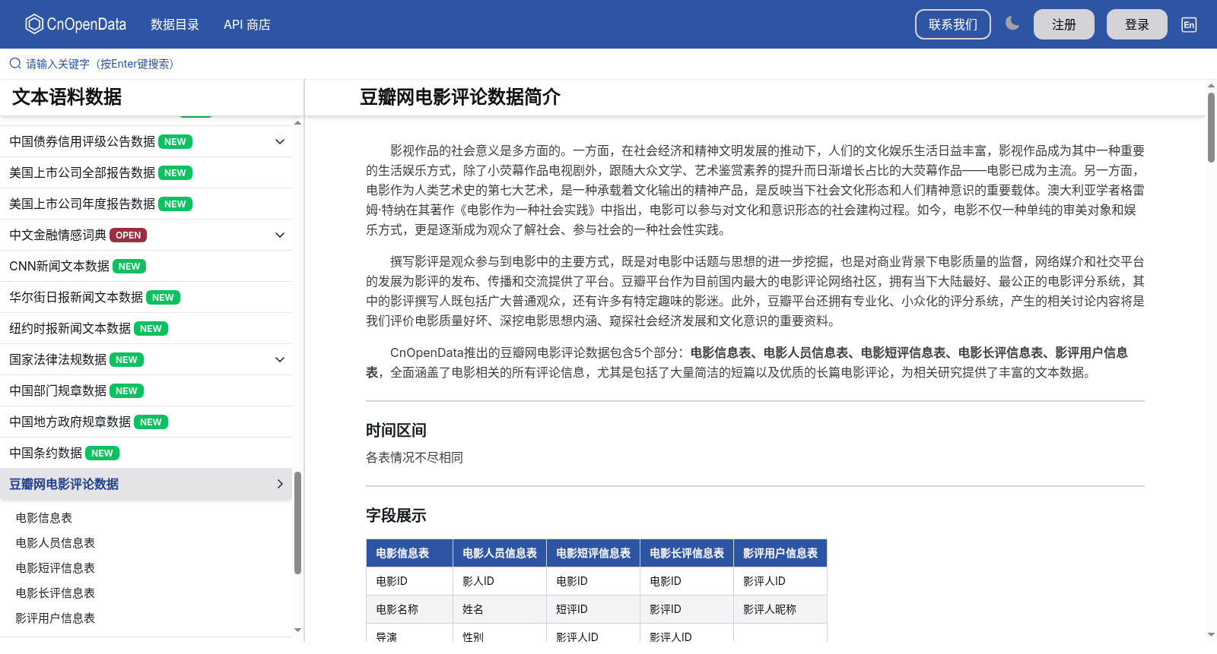Click 电影长评信息表 table header
The image size is (1217, 654).
(x=687, y=553)
